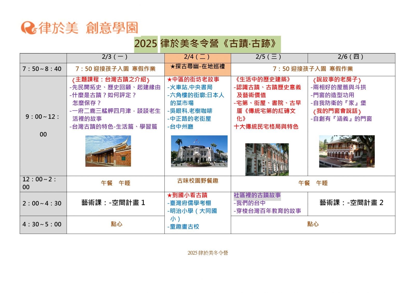Click the highlighted 社區裡的古蹟故事 text

257,195
